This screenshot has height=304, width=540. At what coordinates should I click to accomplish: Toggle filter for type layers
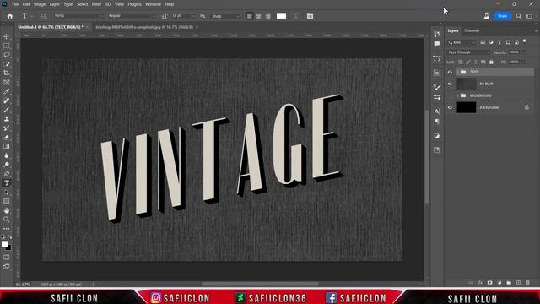coord(499,42)
